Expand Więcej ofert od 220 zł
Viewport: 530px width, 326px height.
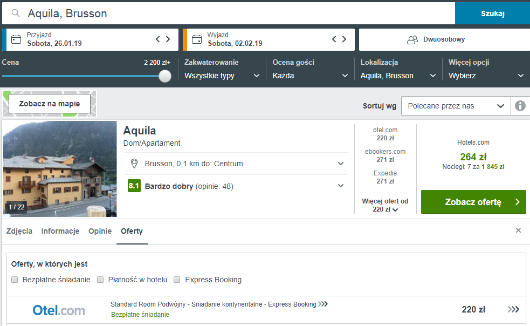(x=385, y=206)
